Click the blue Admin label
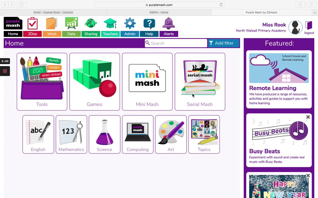 point(130,34)
